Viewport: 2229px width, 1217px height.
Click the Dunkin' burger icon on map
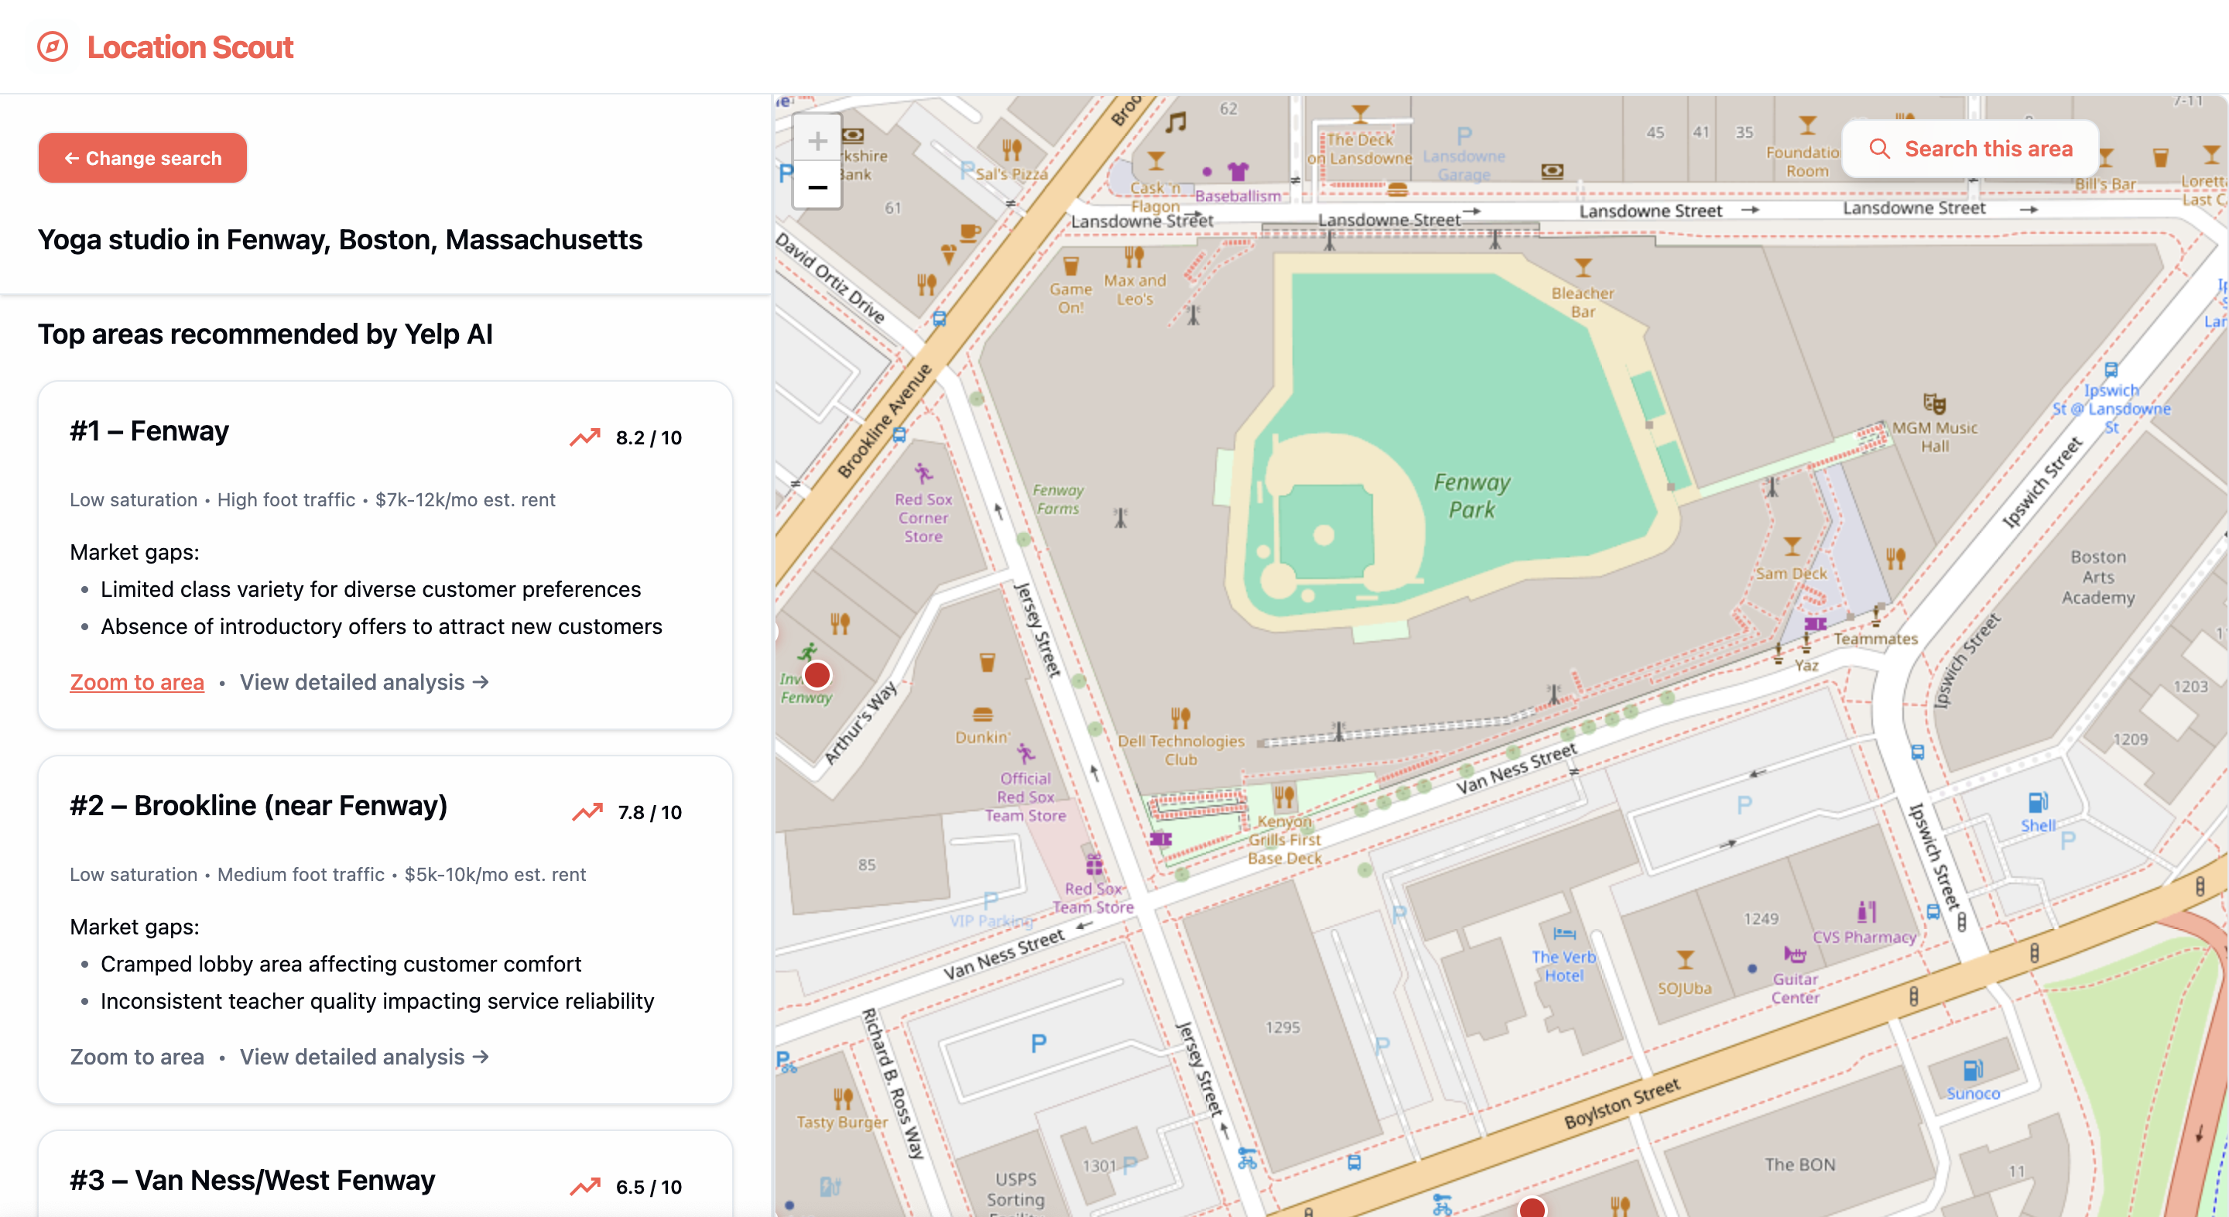click(x=982, y=715)
